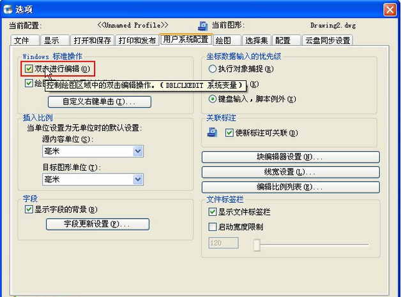Click the 插入比例 group label

click(x=38, y=118)
